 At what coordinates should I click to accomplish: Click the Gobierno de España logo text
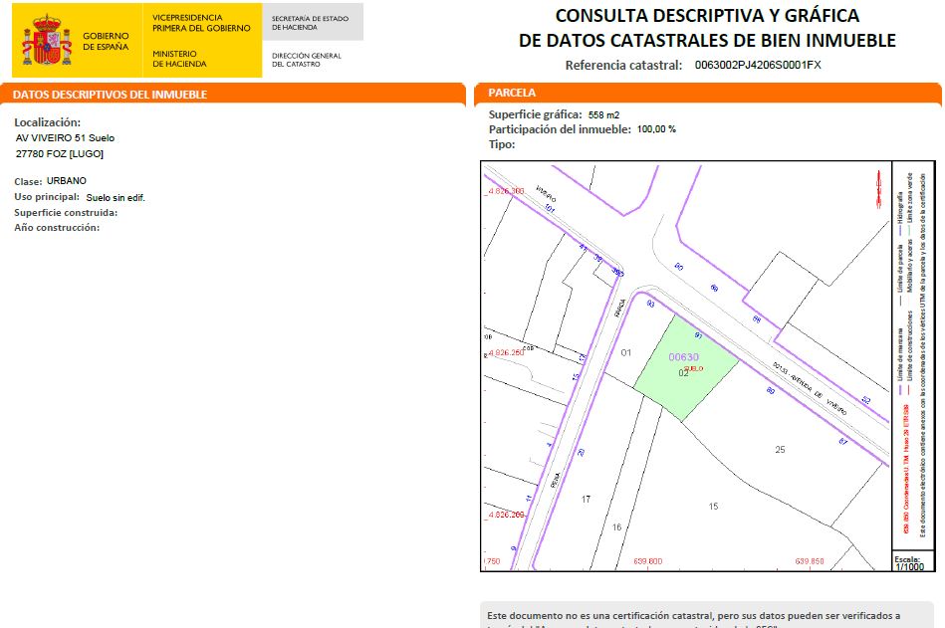click(105, 42)
